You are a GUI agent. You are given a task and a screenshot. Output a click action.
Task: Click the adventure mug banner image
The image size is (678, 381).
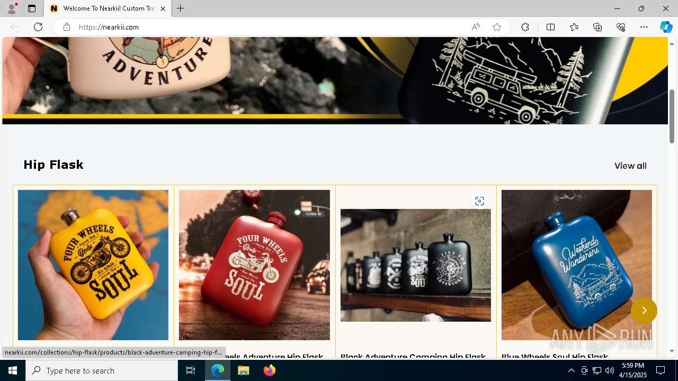(335, 80)
